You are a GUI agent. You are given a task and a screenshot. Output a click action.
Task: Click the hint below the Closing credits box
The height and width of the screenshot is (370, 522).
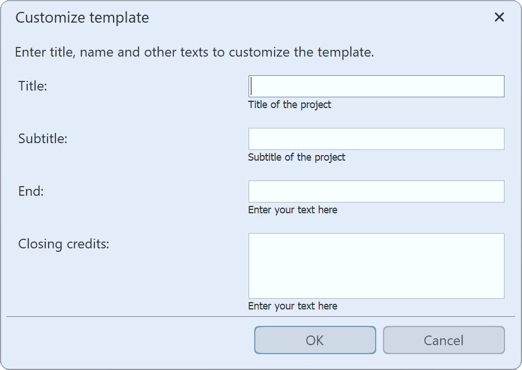pyautogui.click(x=293, y=306)
